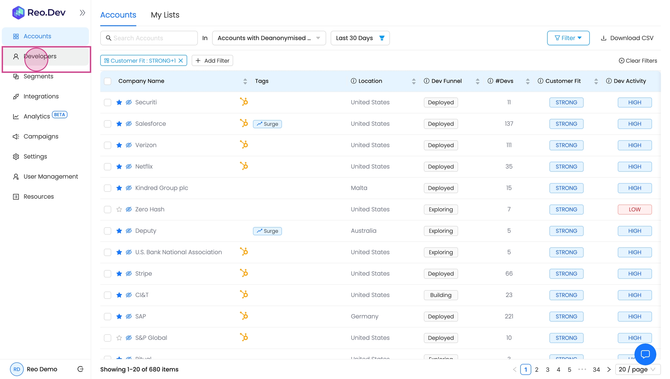Click the Dev Funnel info icon
670x379 pixels.
point(426,81)
